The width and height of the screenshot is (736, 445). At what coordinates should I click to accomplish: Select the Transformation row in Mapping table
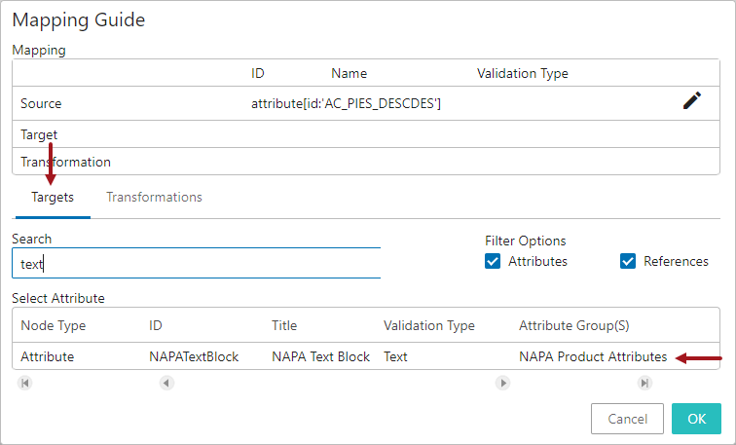pos(366,162)
